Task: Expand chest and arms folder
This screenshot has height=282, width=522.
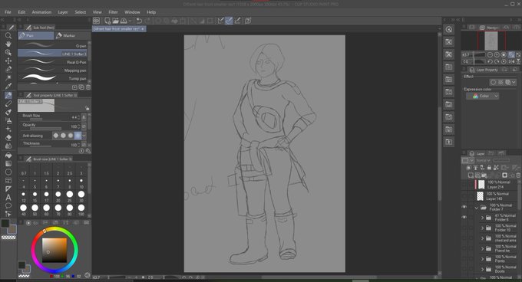Action: [x=482, y=238]
